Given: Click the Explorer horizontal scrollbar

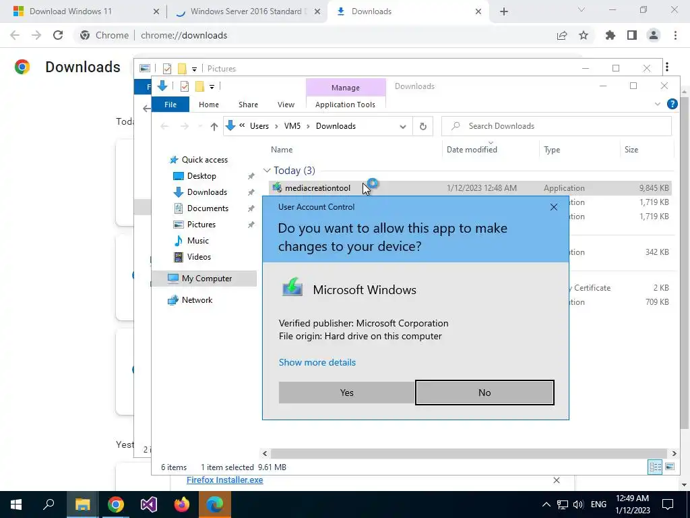Looking at the screenshot, I should click(x=469, y=453).
